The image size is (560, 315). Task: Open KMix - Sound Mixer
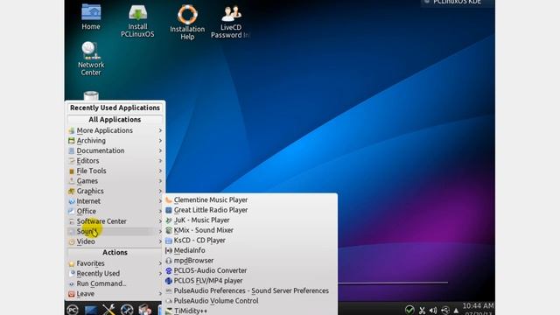(250, 230)
